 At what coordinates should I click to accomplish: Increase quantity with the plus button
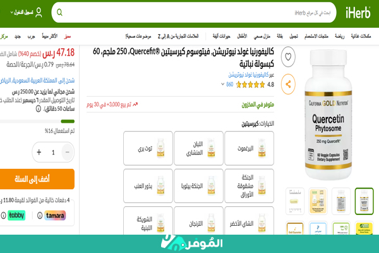coord(39,152)
